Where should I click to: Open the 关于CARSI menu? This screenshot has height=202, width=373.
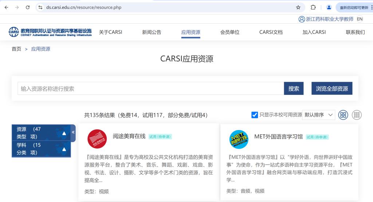coord(110,32)
